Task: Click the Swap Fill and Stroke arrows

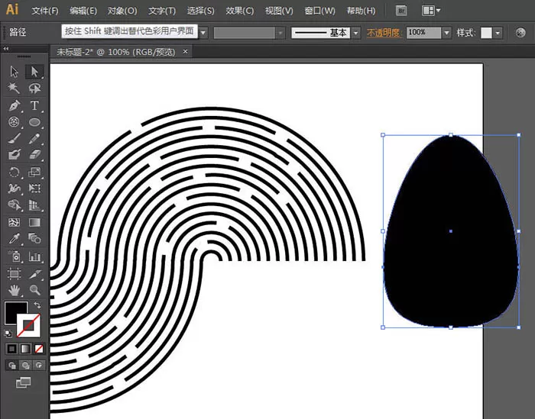Action: tap(37, 305)
